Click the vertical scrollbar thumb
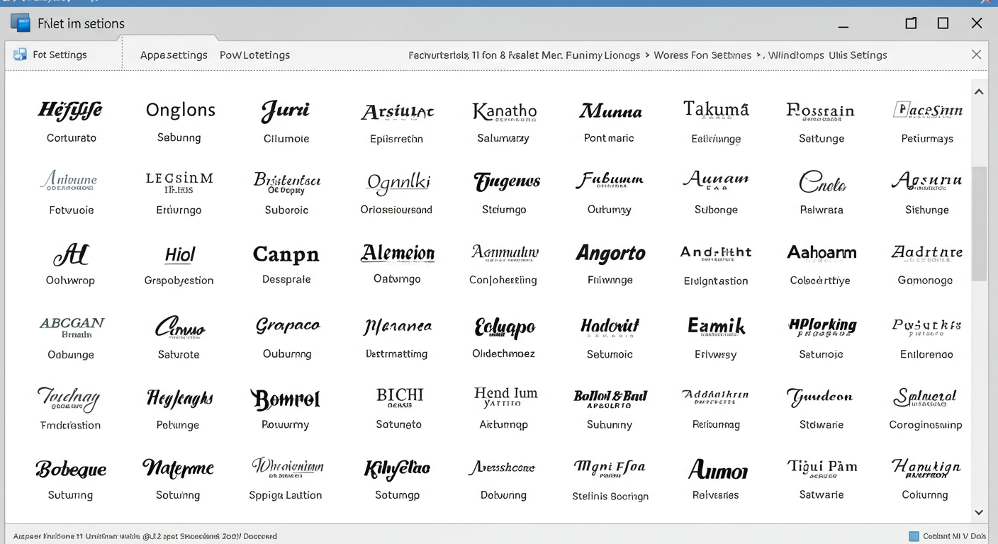 click(x=979, y=223)
